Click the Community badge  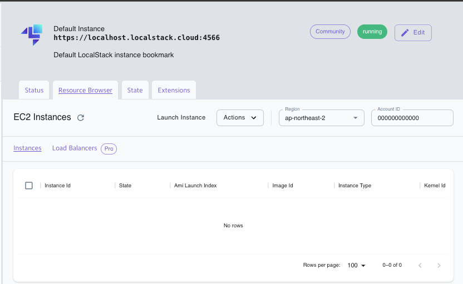click(x=330, y=32)
